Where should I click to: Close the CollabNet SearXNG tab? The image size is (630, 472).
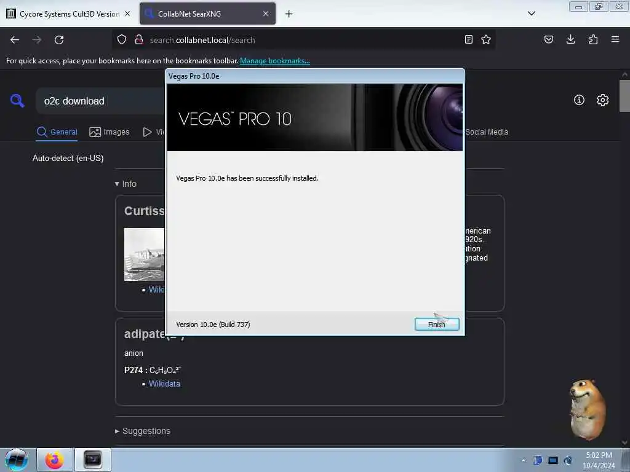[266, 14]
